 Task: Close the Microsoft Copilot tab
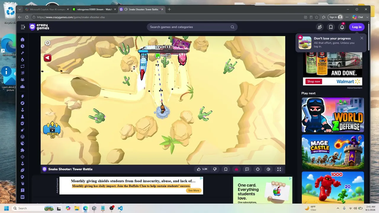[x=68, y=9]
